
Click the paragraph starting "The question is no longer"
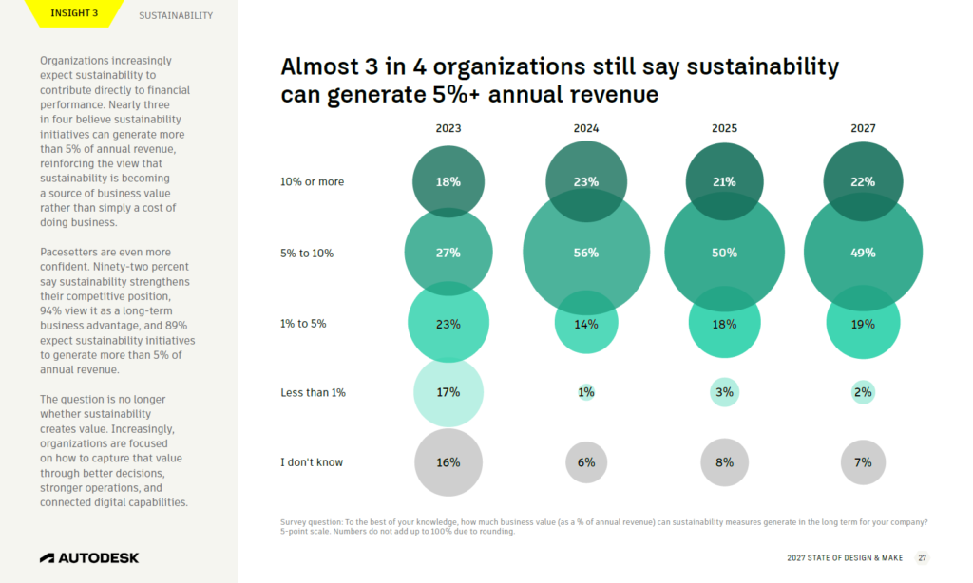coord(114,451)
